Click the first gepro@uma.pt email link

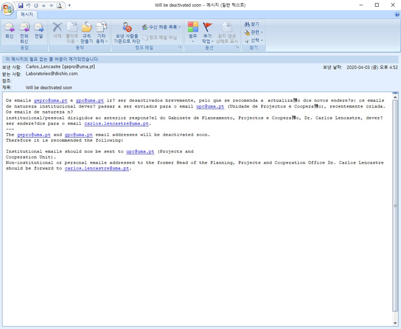[x=51, y=100]
